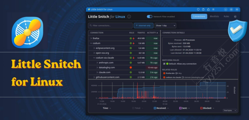Sort by the RULE column header
Screen dimensions: 249x120
click(132, 33)
